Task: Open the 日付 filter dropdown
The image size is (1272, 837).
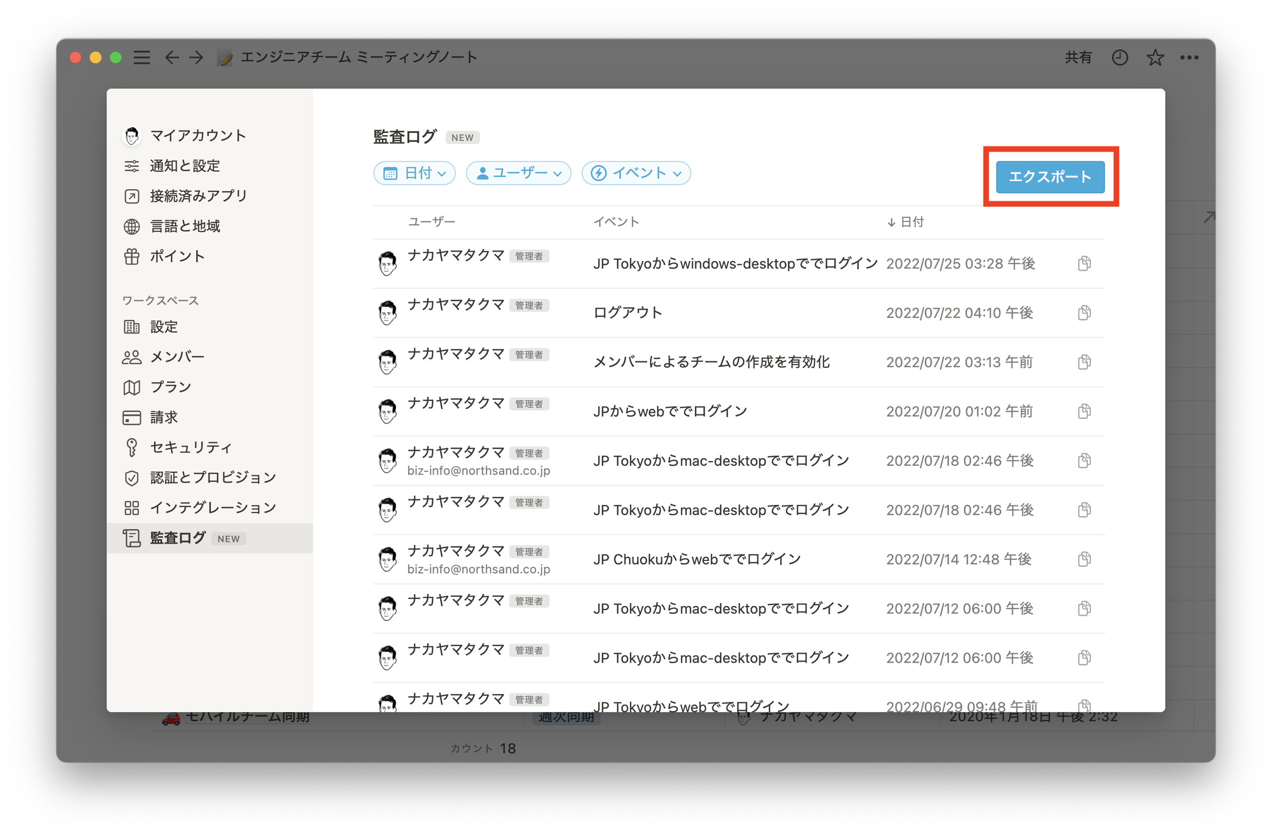Action: [x=414, y=173]
